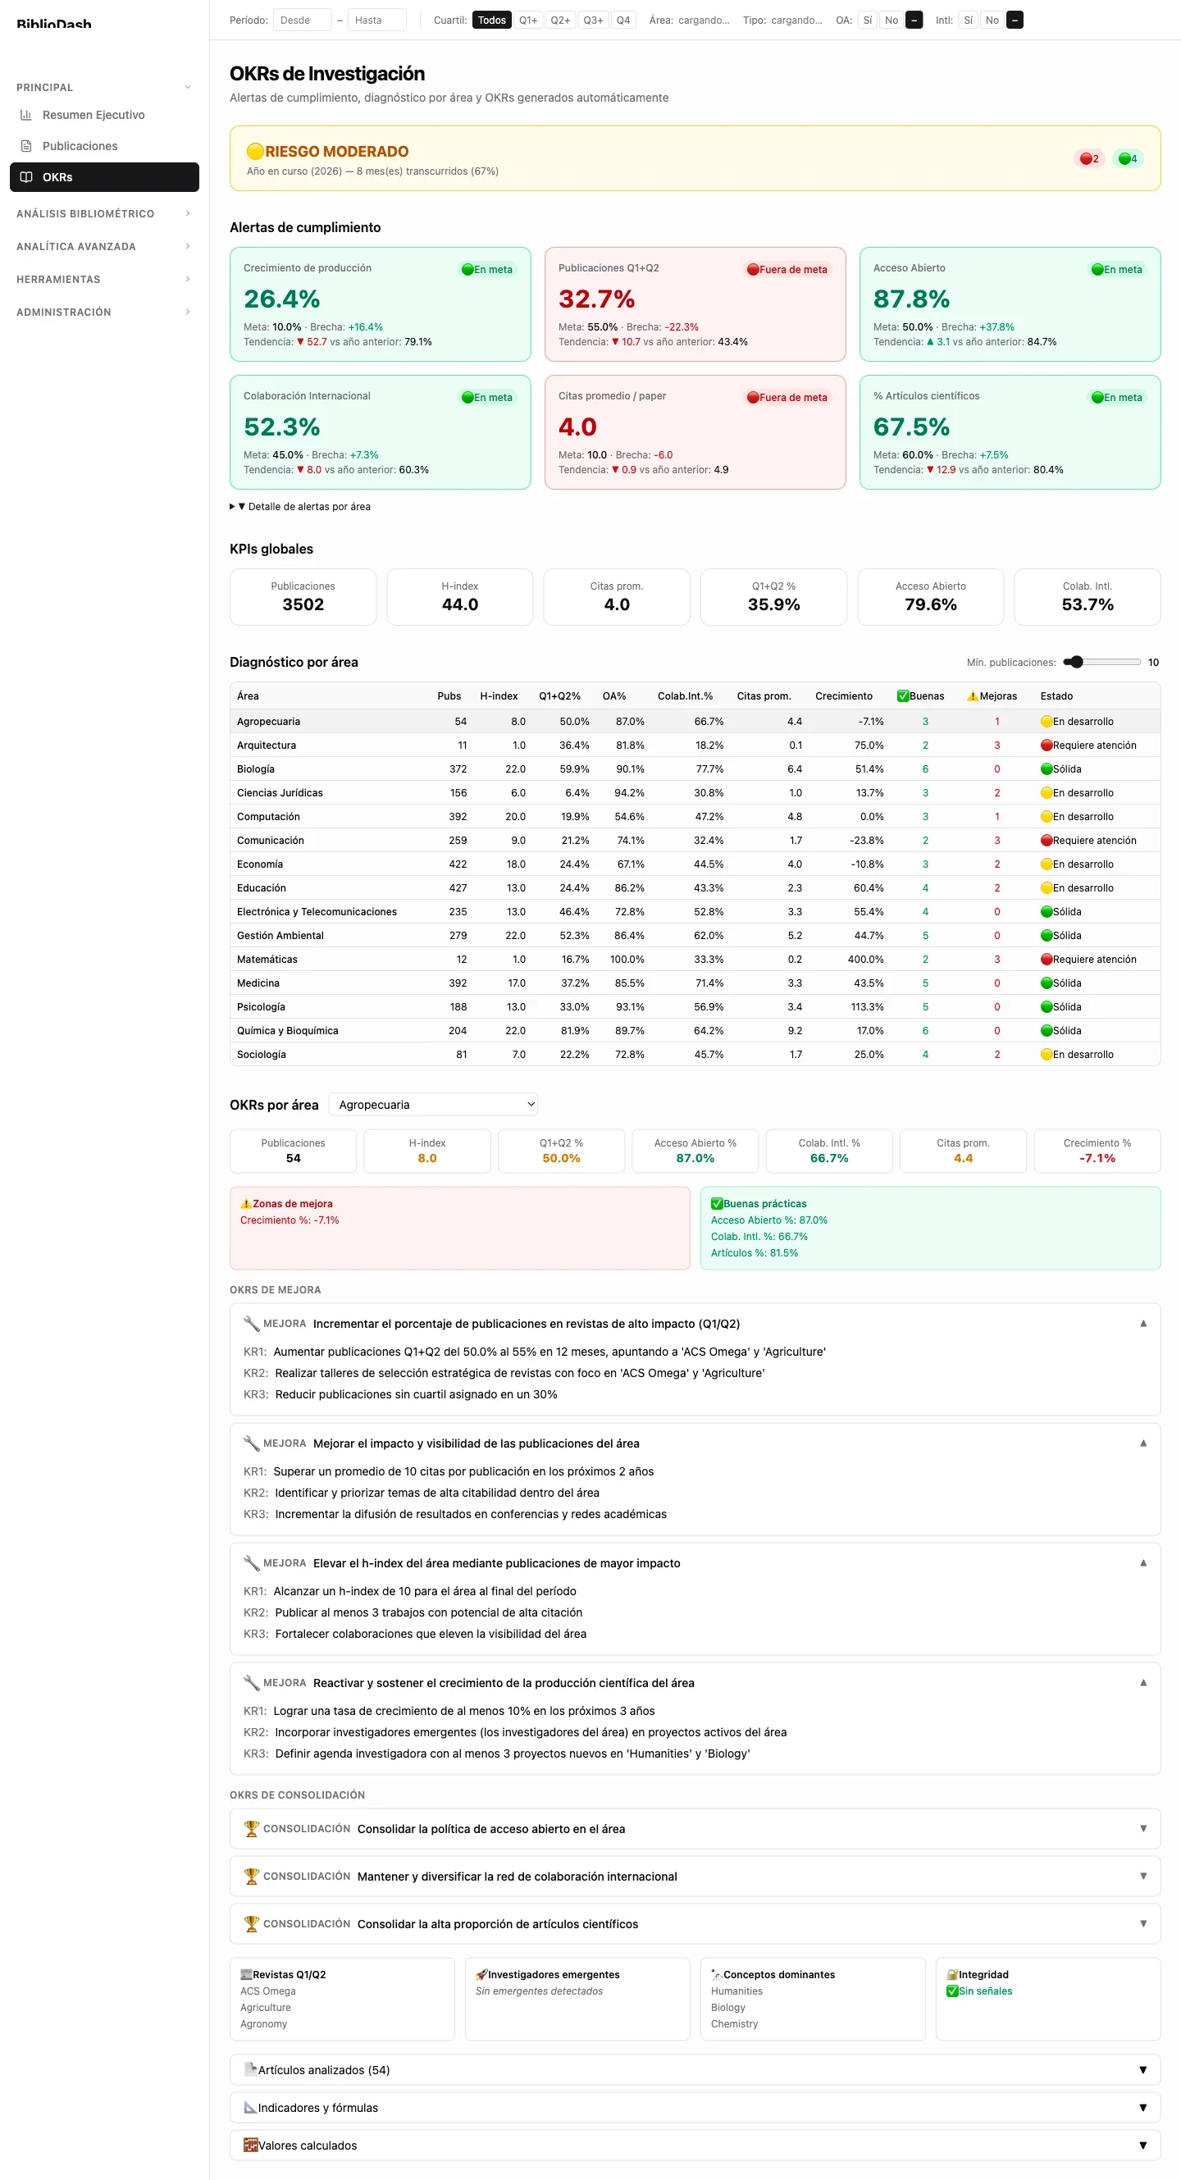Click the 400.0% growth value for Matemáticas

pos(865,960)
